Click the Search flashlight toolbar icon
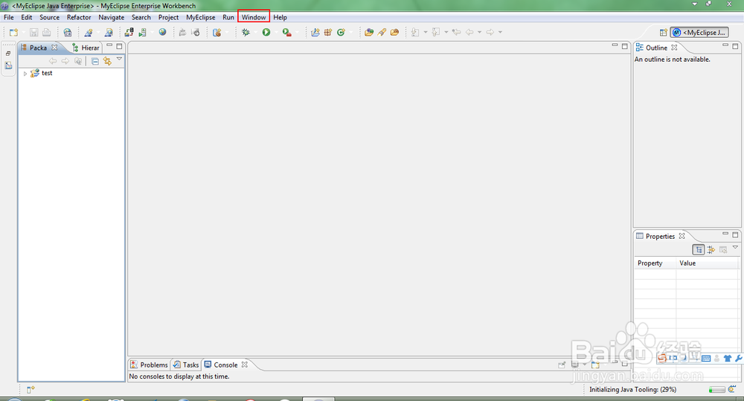The image size is (744, 401). tap(382, 32)
